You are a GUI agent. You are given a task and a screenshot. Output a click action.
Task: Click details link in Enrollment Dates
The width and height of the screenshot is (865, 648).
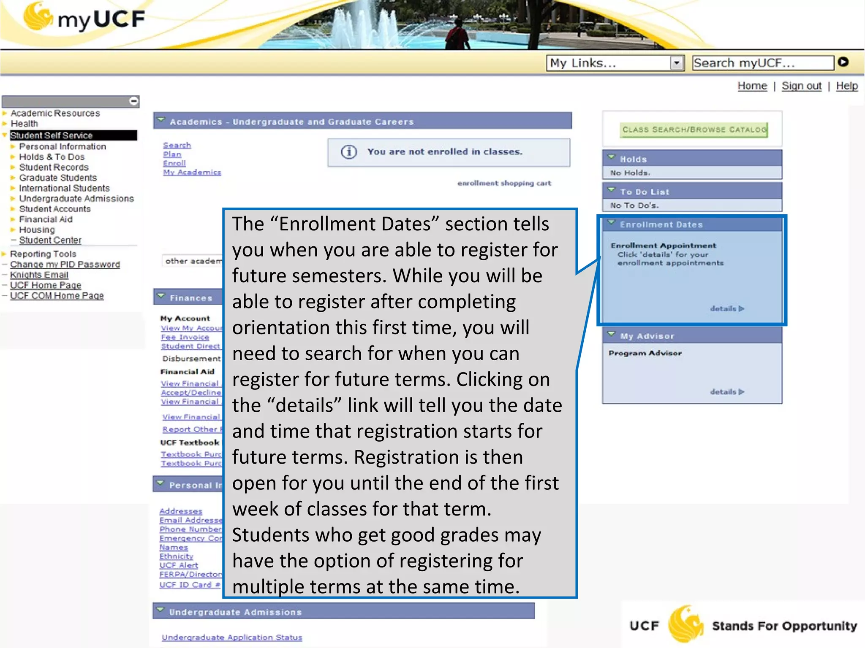point(727,309)
